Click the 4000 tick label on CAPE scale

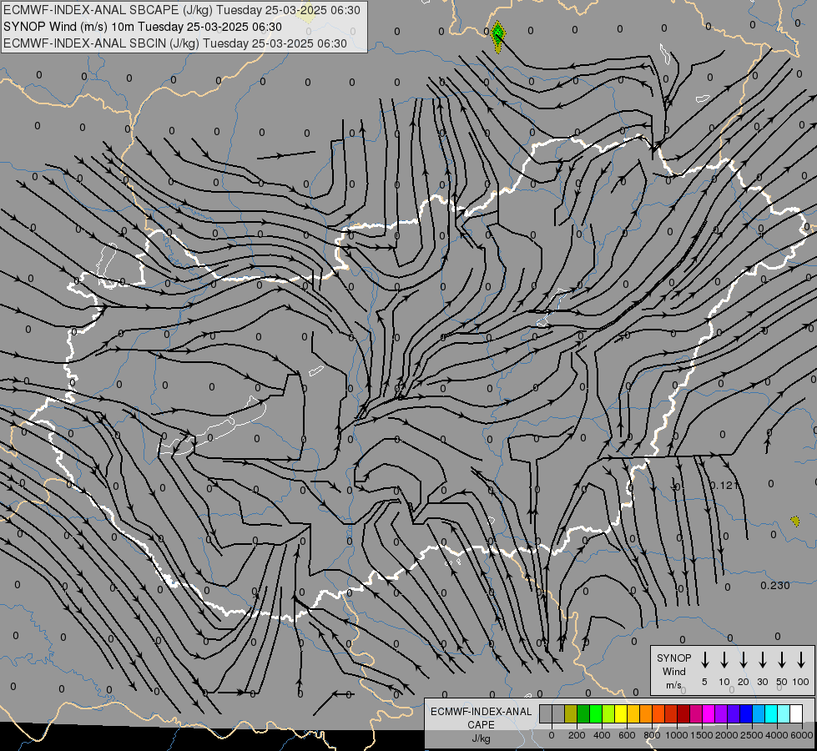pyautogui.click(x=777, y=735)
